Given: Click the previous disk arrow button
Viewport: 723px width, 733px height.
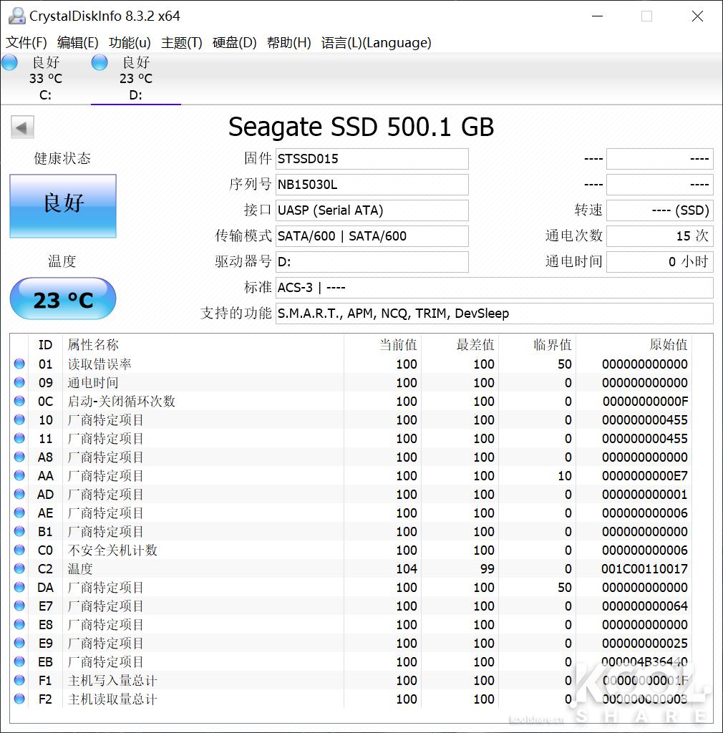Looking at the screenshot, I should [22, 128].
